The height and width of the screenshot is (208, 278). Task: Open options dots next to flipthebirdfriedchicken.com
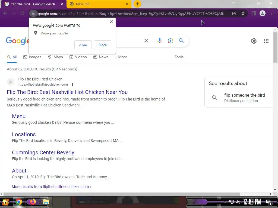coord(72,84)
